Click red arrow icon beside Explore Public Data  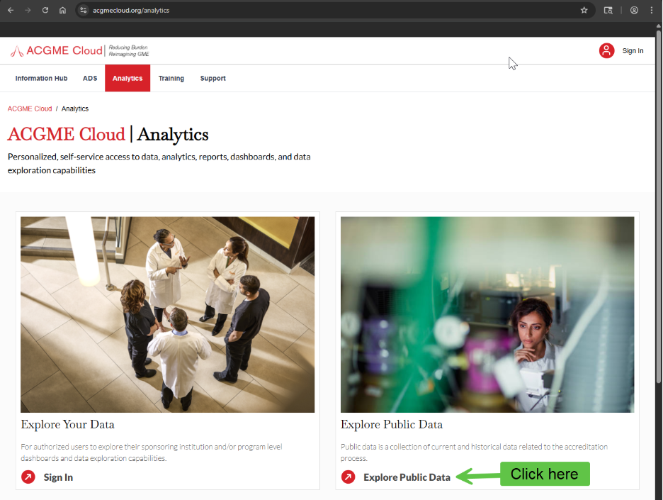coord(348,477)
